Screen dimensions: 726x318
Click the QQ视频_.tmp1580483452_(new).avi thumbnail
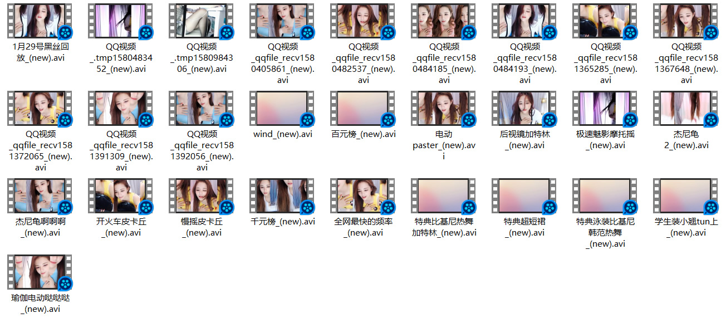(x=120, y=21)
